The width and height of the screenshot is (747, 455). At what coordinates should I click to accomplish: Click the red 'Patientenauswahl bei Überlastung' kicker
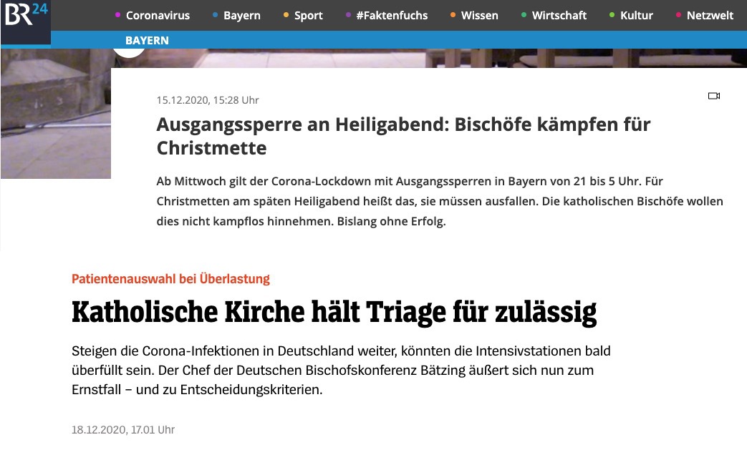(x=170, y=279)
